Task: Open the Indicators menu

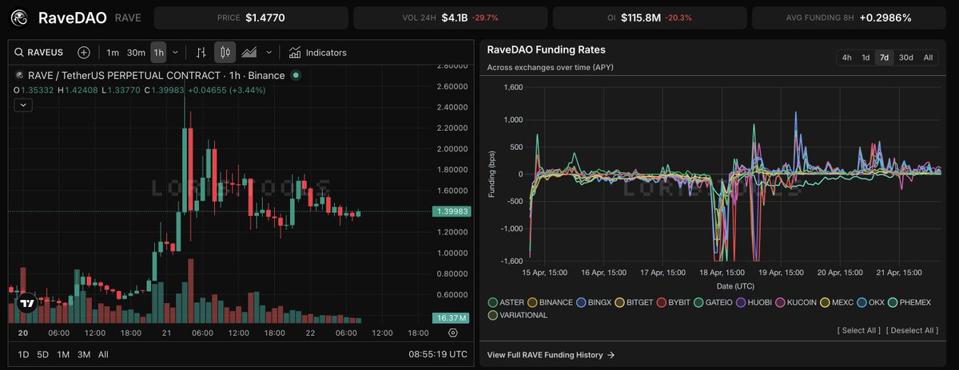Action: pyautogui.click(x=318, y=53)
